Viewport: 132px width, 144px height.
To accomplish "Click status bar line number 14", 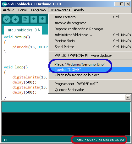I will coord(5,140).
